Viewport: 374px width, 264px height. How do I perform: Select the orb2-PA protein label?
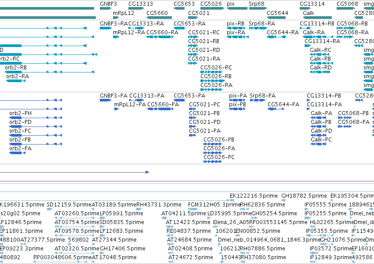click(21, 148)
